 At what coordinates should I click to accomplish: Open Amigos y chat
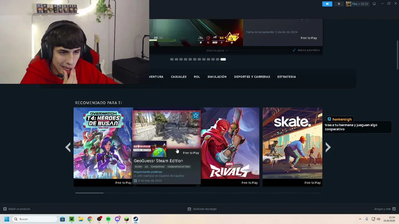click(x=382, y=209)
